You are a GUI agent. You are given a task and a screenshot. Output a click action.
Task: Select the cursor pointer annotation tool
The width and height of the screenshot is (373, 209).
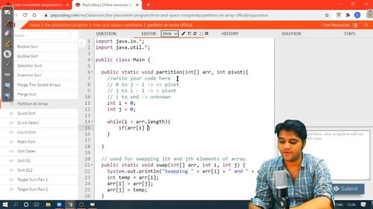[x=8, y=54]
